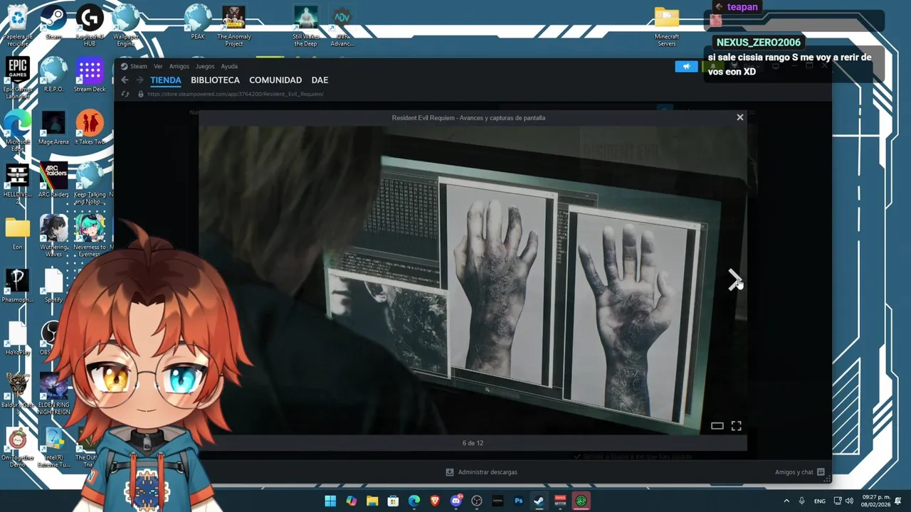
Task: Open Brave browser from taskbar
Action: pyautogui.click(x=435, y=501)
